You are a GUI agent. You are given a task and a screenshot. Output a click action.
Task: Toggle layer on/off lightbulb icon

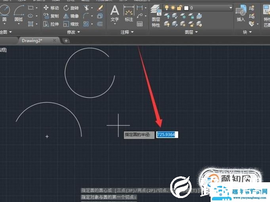click(x=167, y=8)
